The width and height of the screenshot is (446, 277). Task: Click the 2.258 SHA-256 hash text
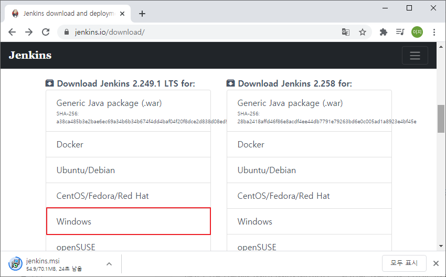point(327,121)
